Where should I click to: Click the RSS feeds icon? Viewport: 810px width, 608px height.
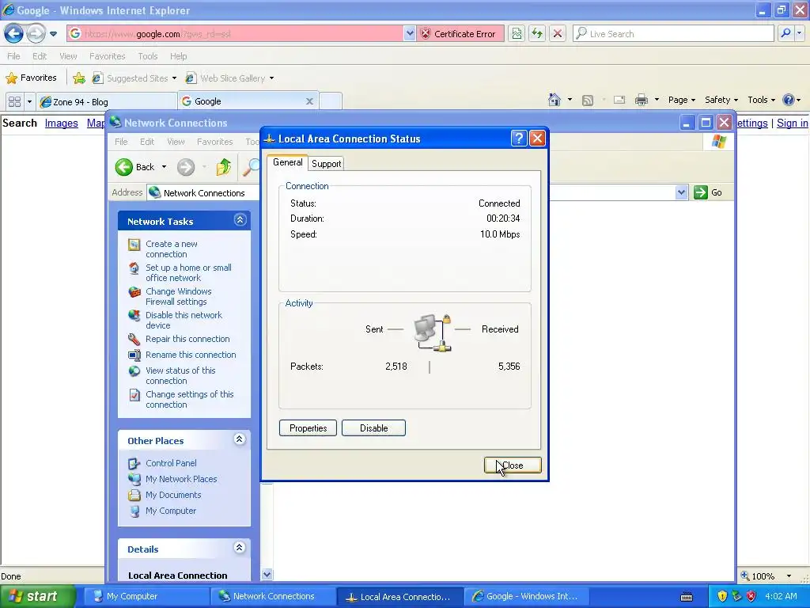pos(588,101)
